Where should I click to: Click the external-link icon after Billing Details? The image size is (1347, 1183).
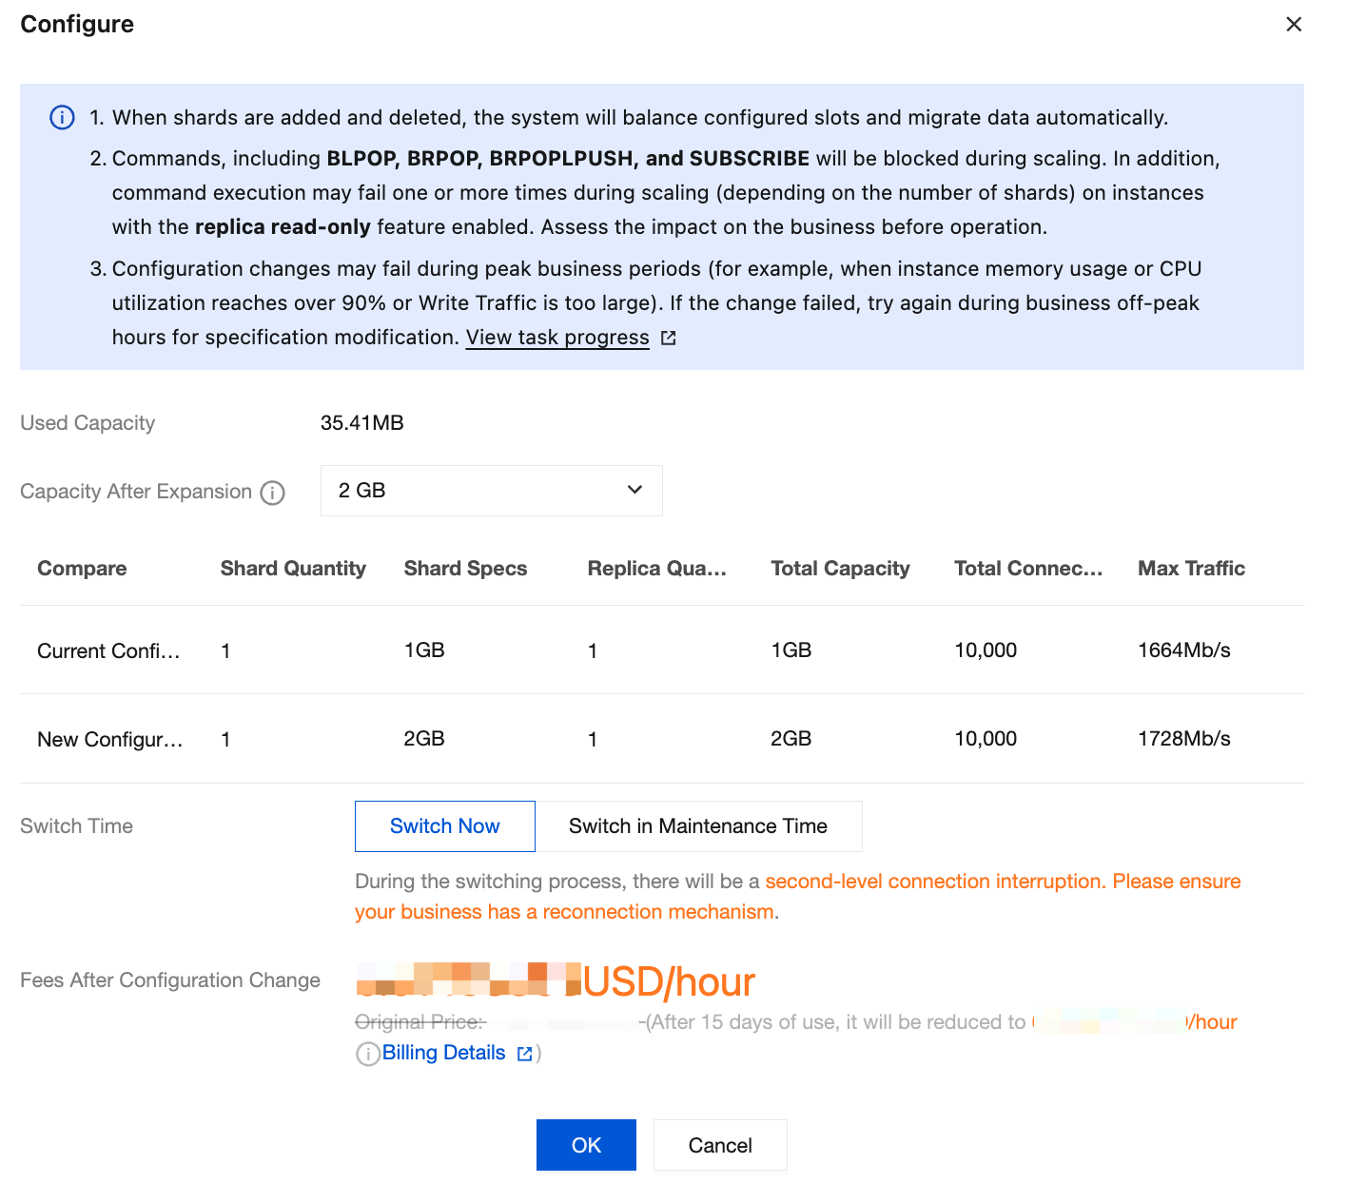pyautogui.click(x=524, y=1054)
